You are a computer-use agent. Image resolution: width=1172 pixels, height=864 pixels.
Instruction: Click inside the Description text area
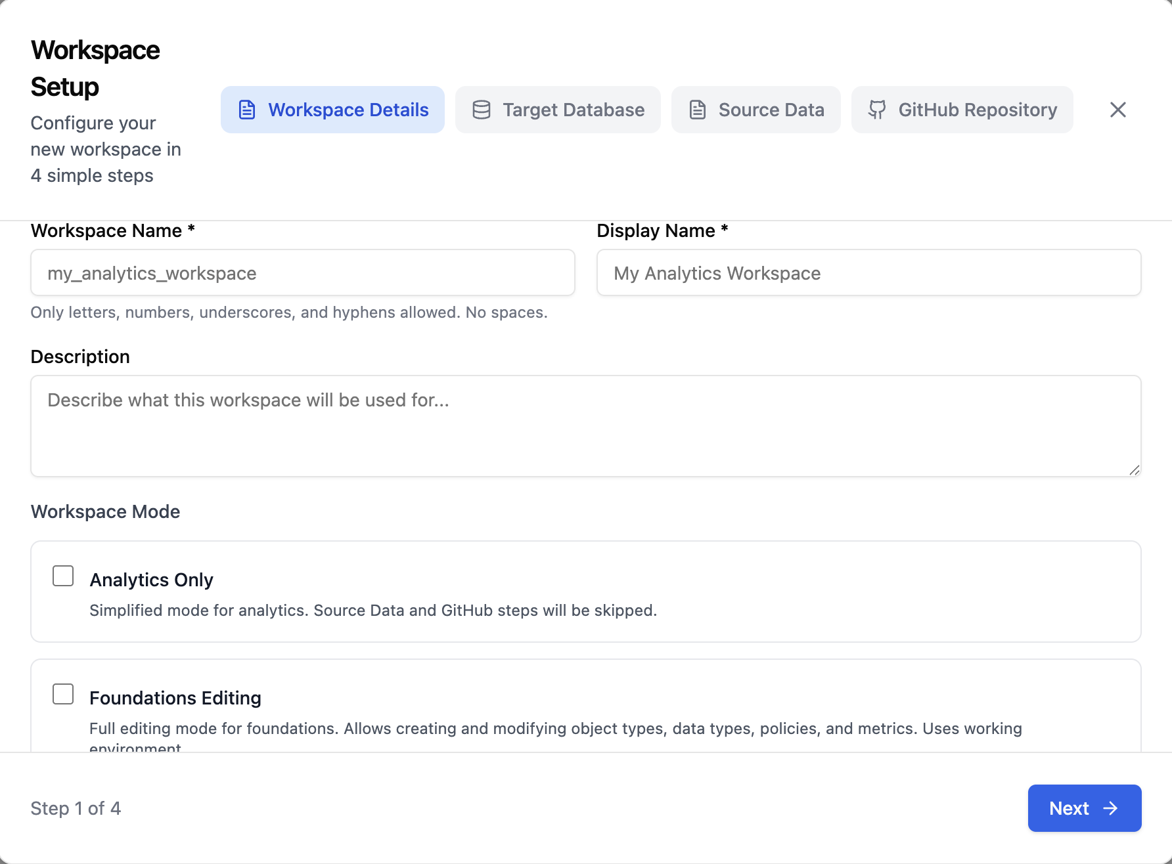click(585, 425)
